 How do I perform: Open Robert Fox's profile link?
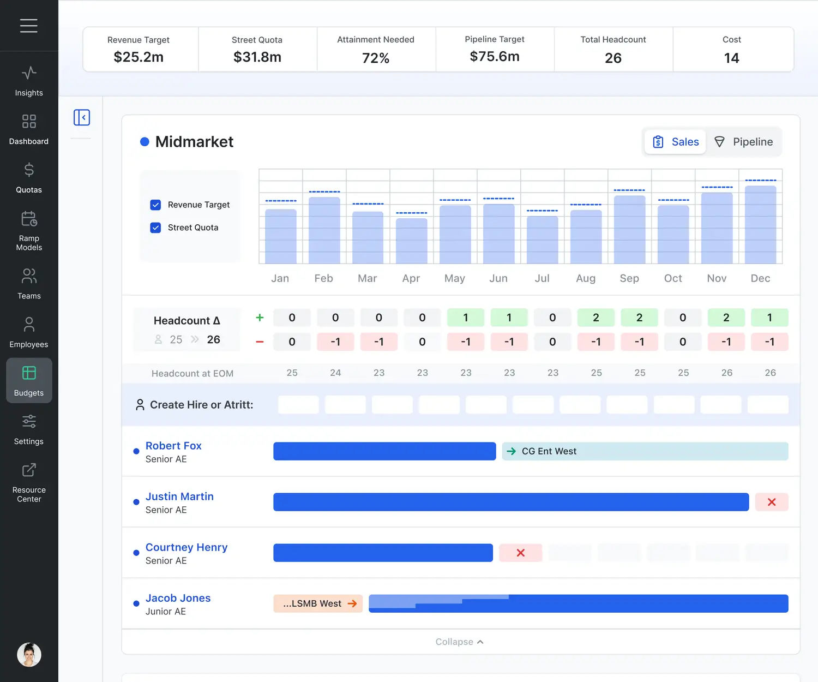click(x=173, y=446)
